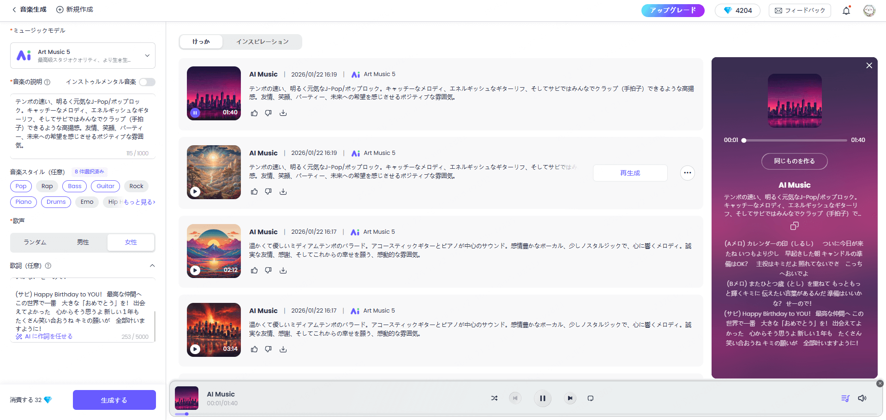Copy the lyrics in the player panel
The image size is (886, 420).
pyautogui.click(x=794, y=225)
